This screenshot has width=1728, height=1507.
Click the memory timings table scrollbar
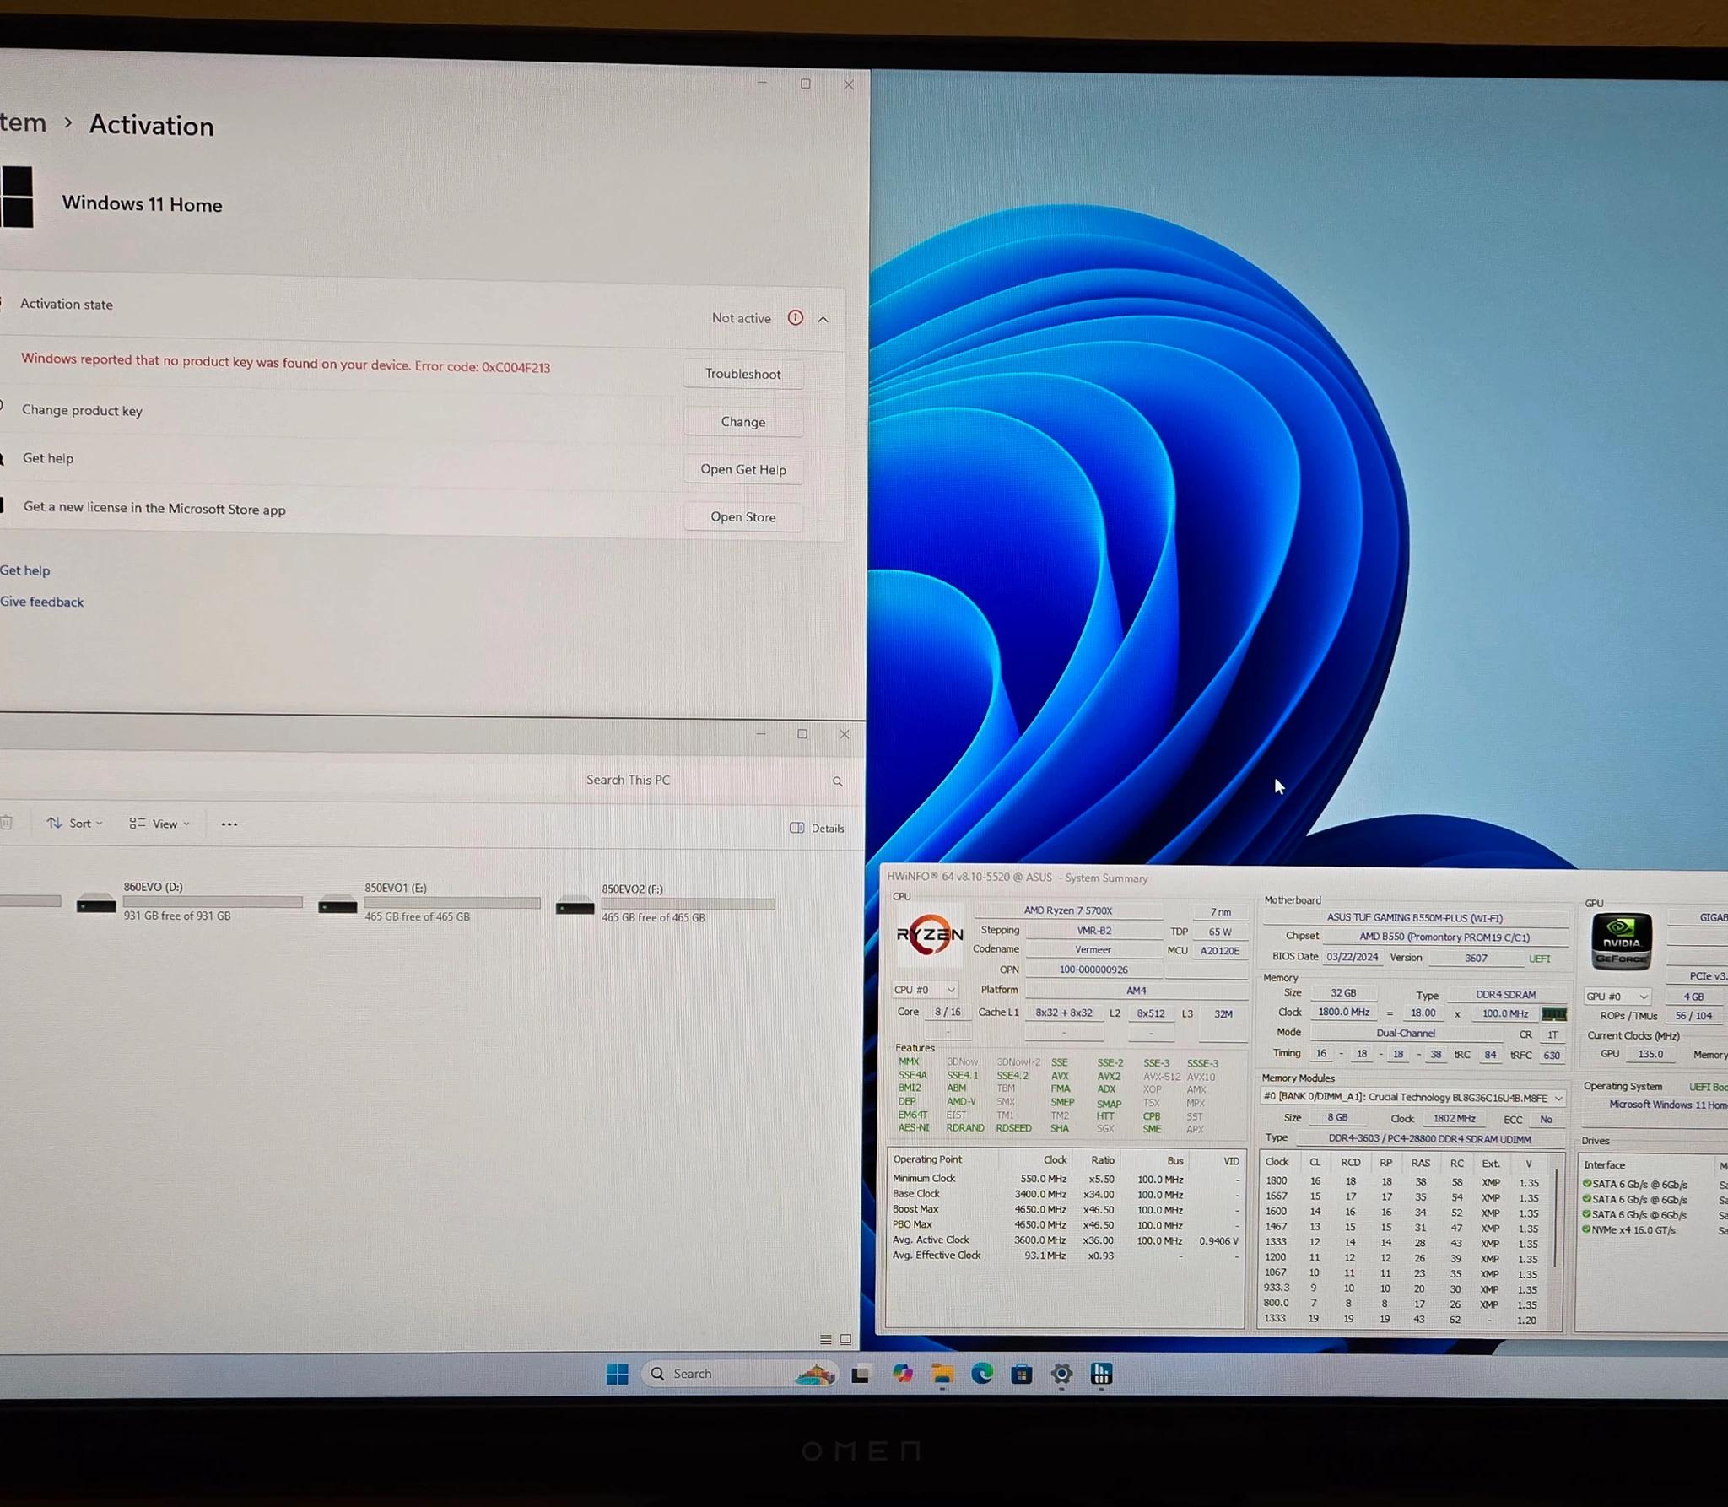click(1556, 1219)
